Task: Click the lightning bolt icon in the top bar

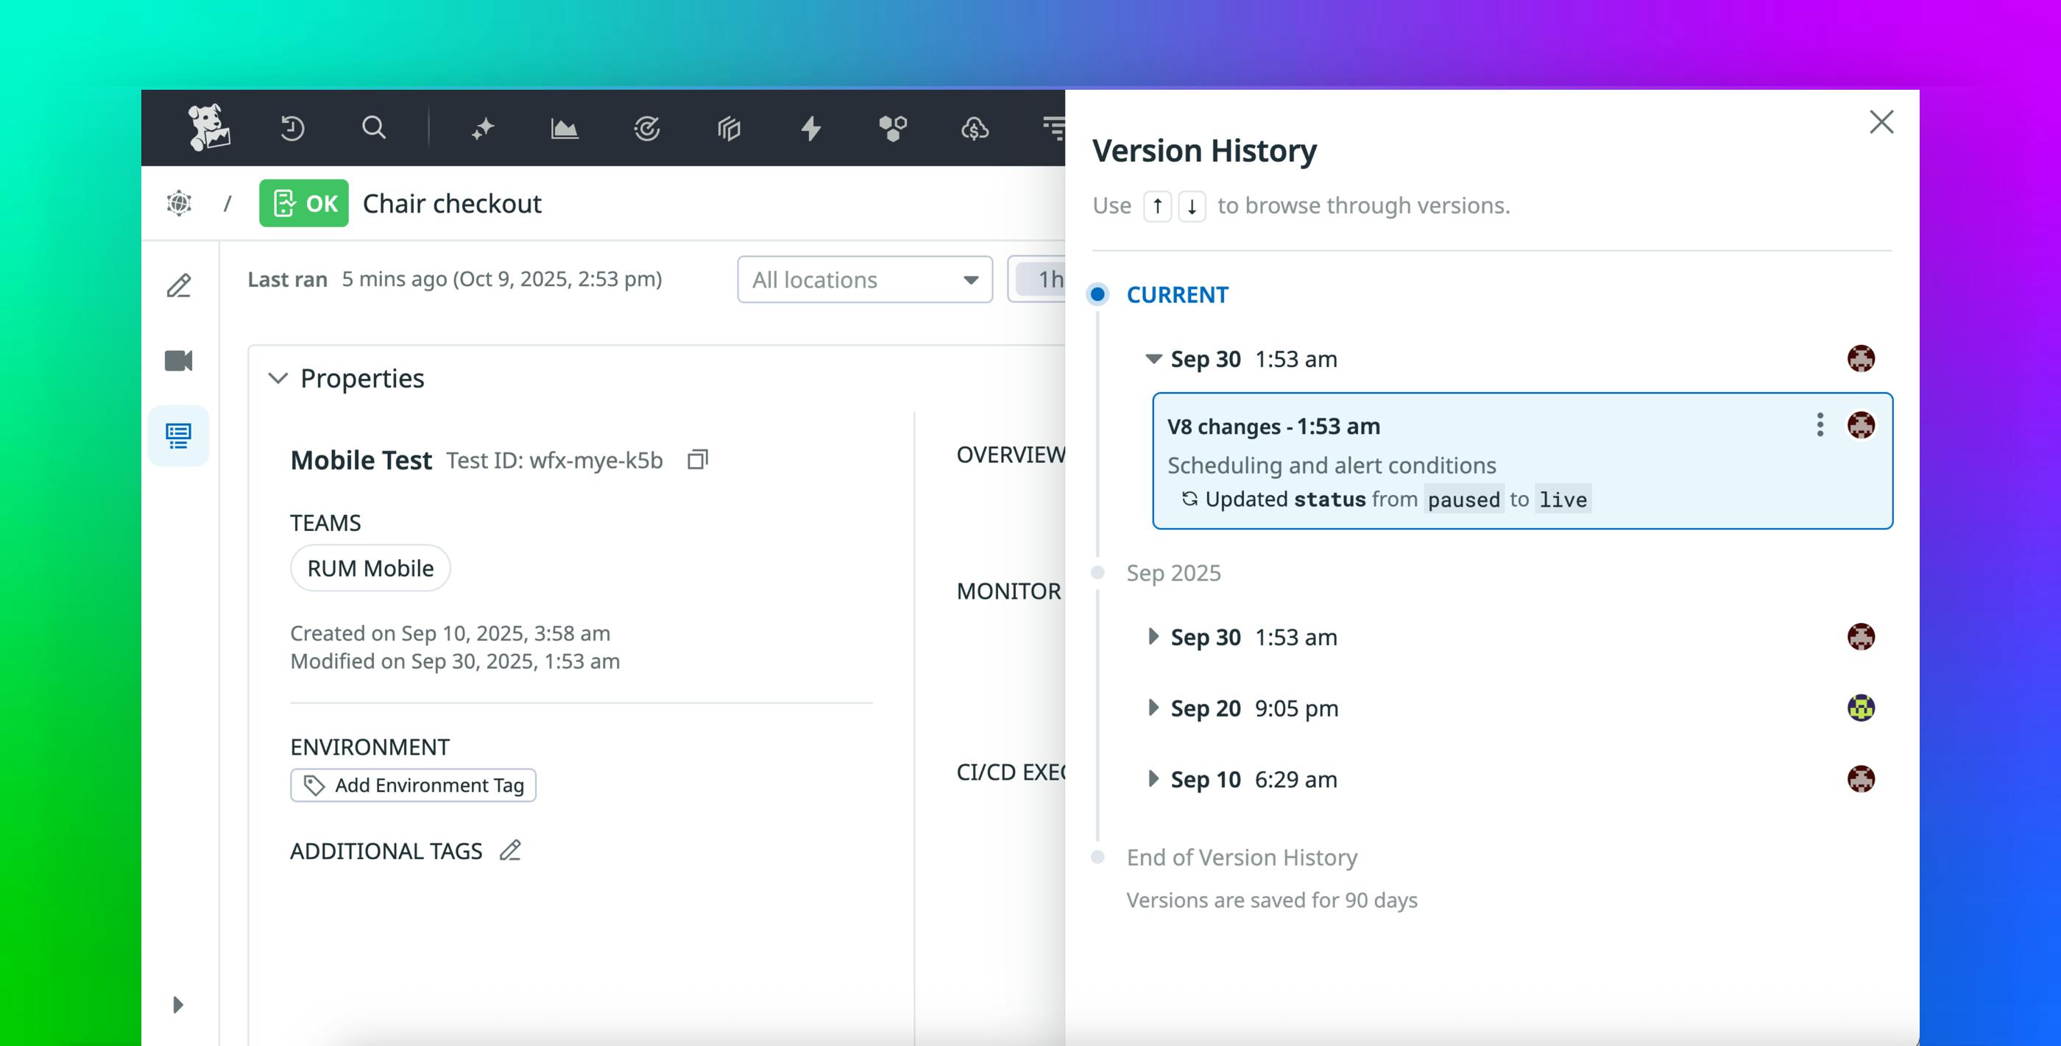Action: point(810,127)
